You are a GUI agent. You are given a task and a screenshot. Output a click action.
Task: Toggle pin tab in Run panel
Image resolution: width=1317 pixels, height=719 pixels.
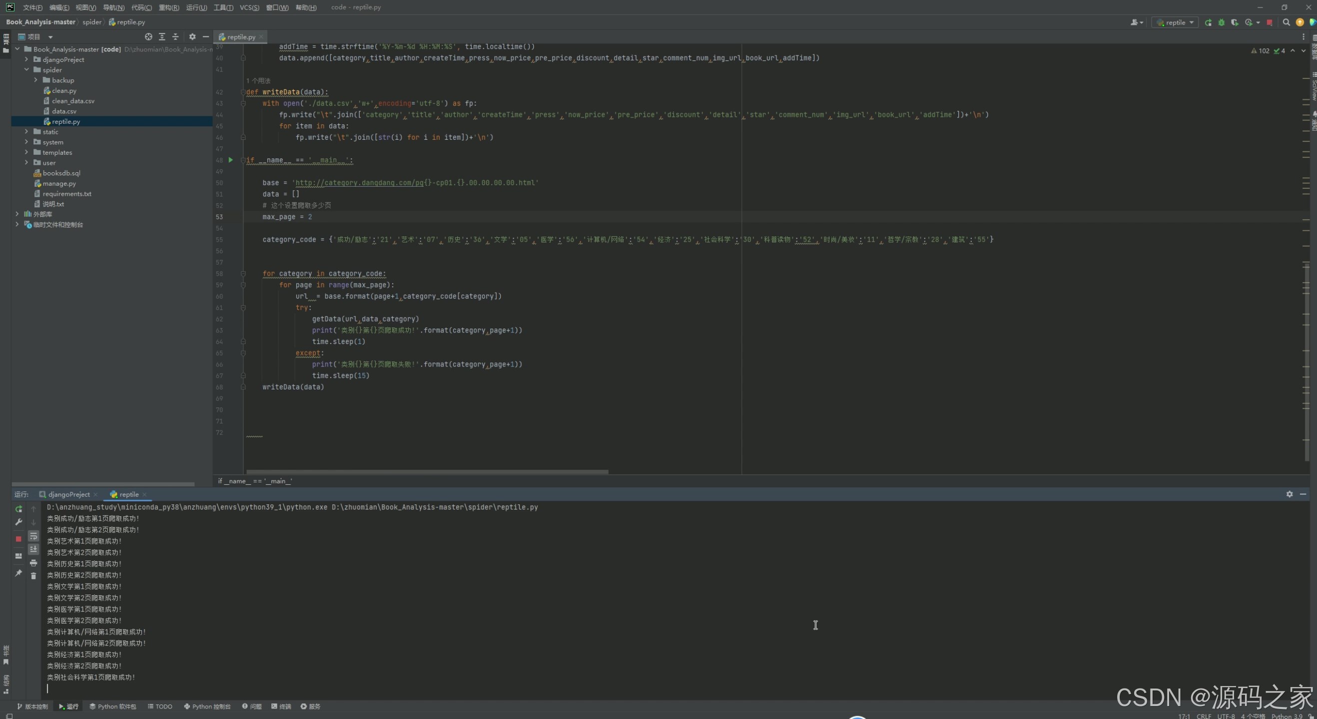pyautogui.click(x=18, y=573)
